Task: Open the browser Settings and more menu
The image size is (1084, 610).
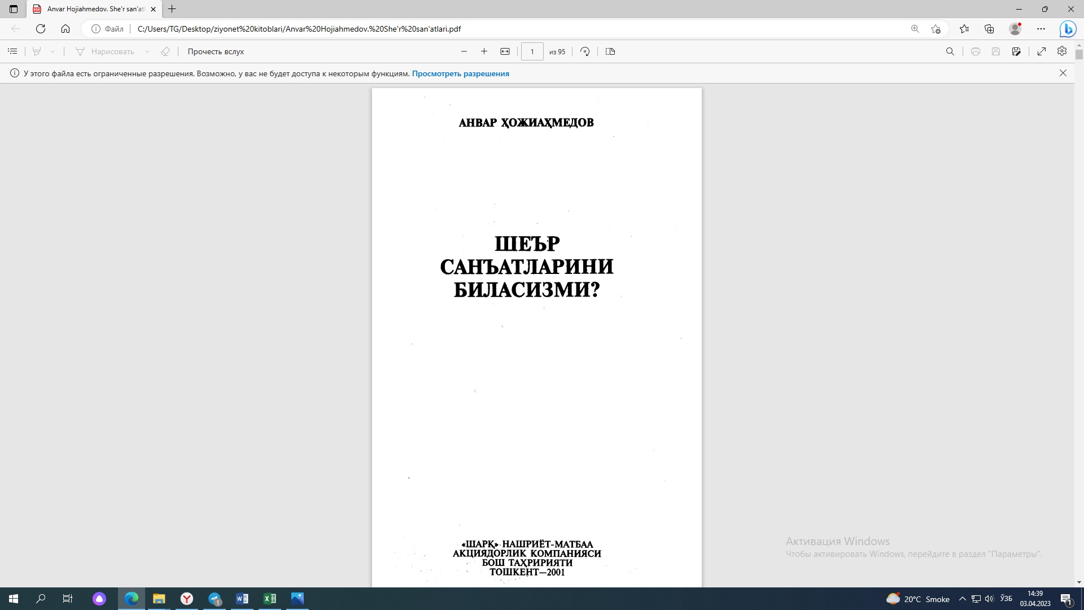Action: 1042,28
